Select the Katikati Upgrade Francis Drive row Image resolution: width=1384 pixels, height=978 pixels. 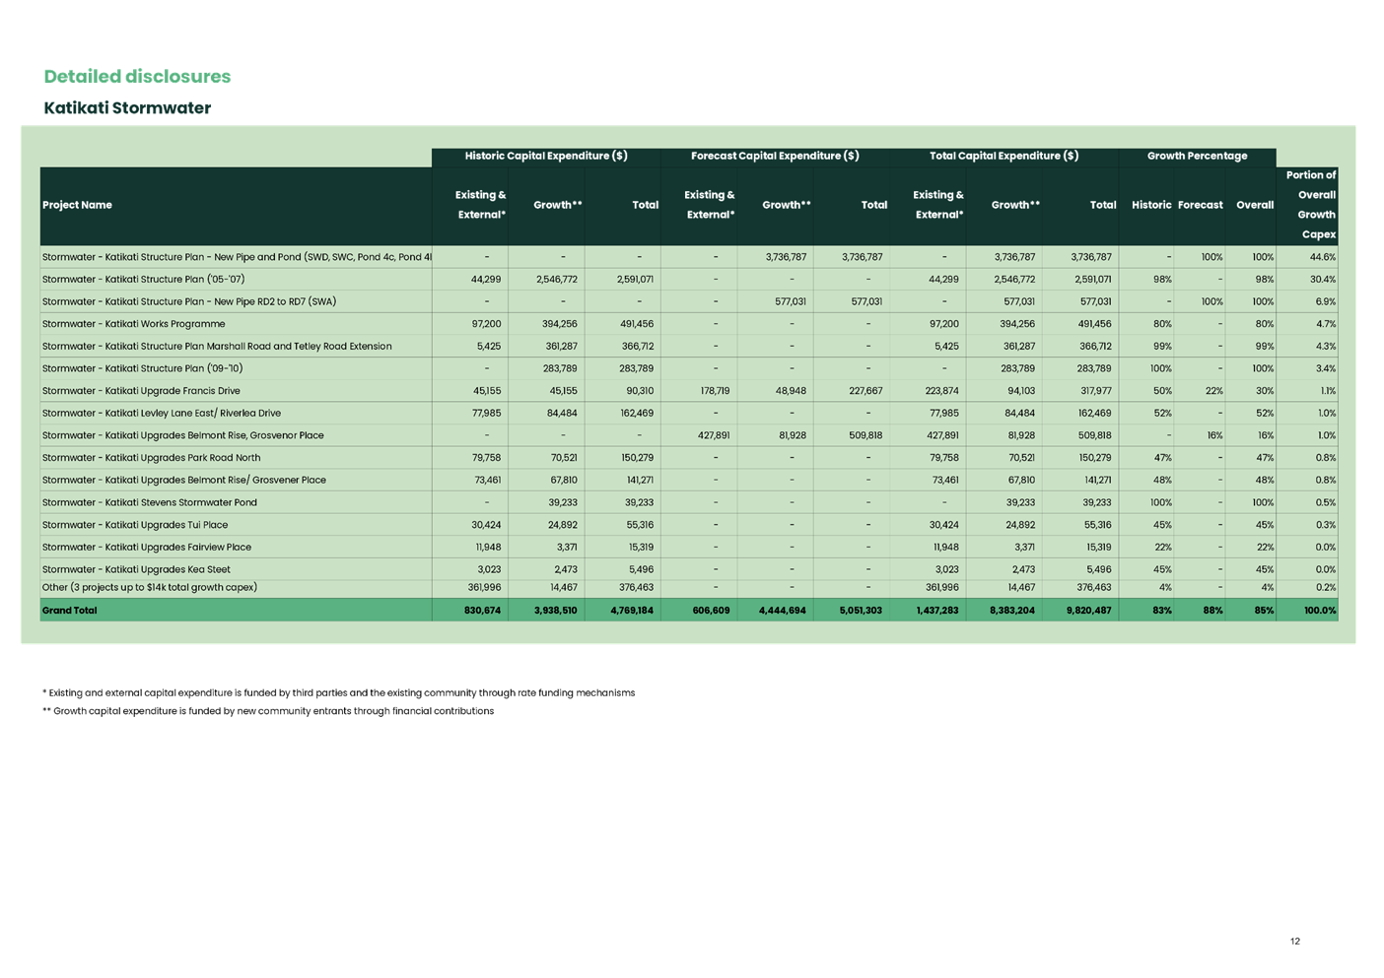tap(141, 391)
